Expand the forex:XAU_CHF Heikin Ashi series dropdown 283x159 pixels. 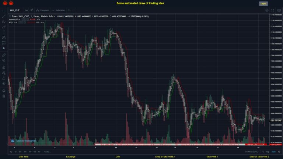point(55,17)
